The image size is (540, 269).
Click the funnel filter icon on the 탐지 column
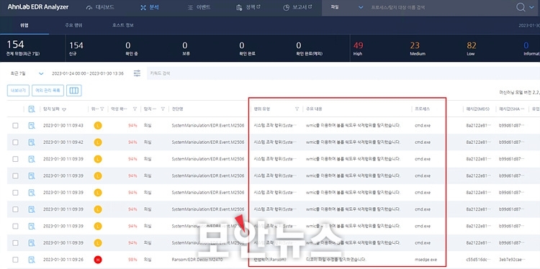click(163, 109)
